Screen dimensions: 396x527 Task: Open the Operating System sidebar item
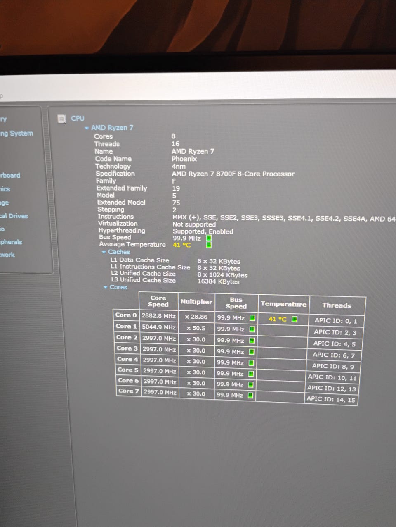(16, 134)
